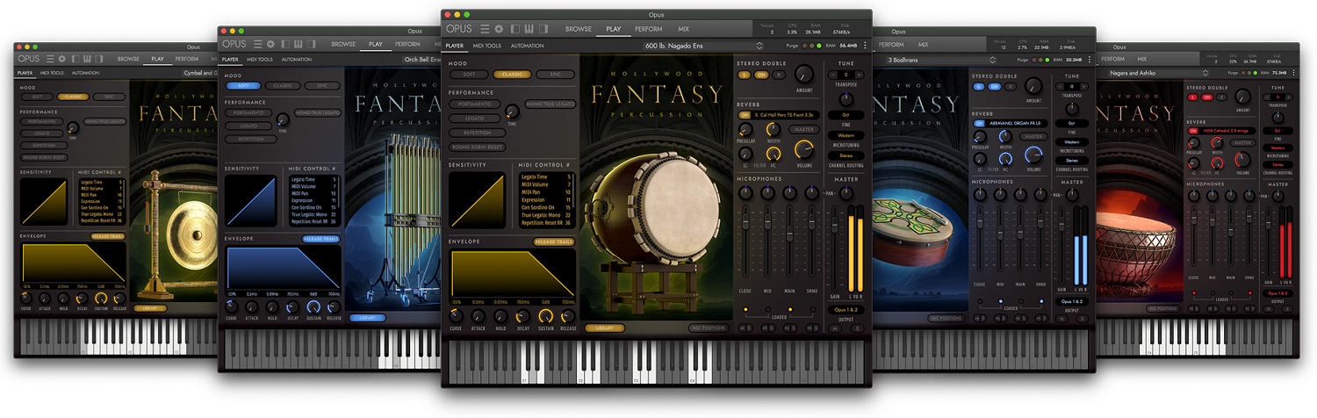Select the Classic mood in center window

pyautogui.click(x=513, y=75)
